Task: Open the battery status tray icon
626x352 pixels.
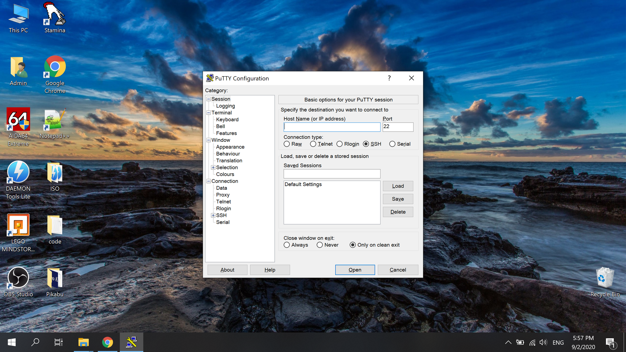Action: tap(520, 342)
